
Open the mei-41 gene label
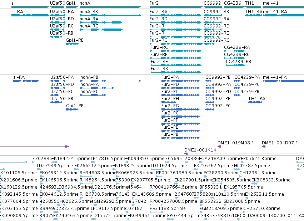(271, 3)
